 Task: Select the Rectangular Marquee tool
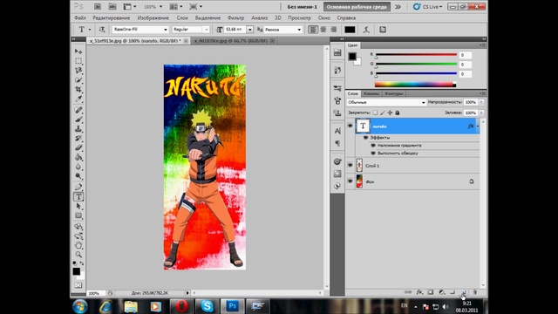pos(78,61)
